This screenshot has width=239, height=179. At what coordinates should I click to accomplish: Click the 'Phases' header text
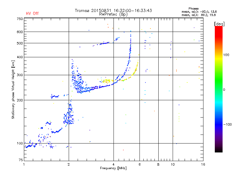click(x=193, y=9)
